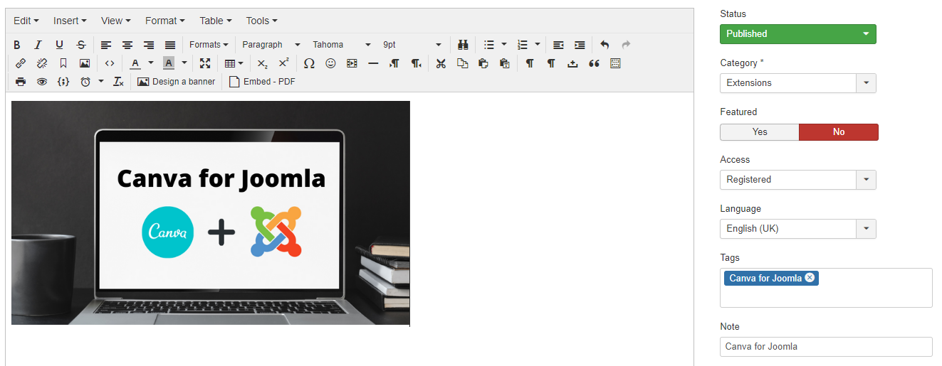Undo the last action
Image resolution: width=942 pixels, height=366 pixels.
point(605,45)
